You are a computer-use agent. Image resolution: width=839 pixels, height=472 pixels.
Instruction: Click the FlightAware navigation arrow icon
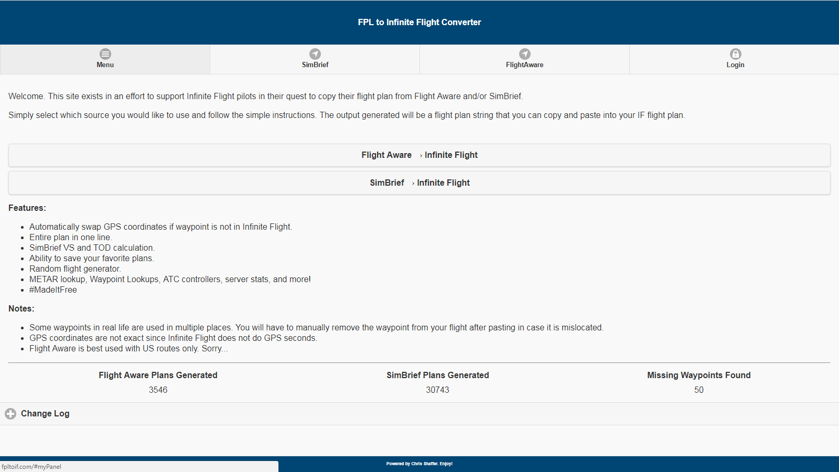[525, 54]
